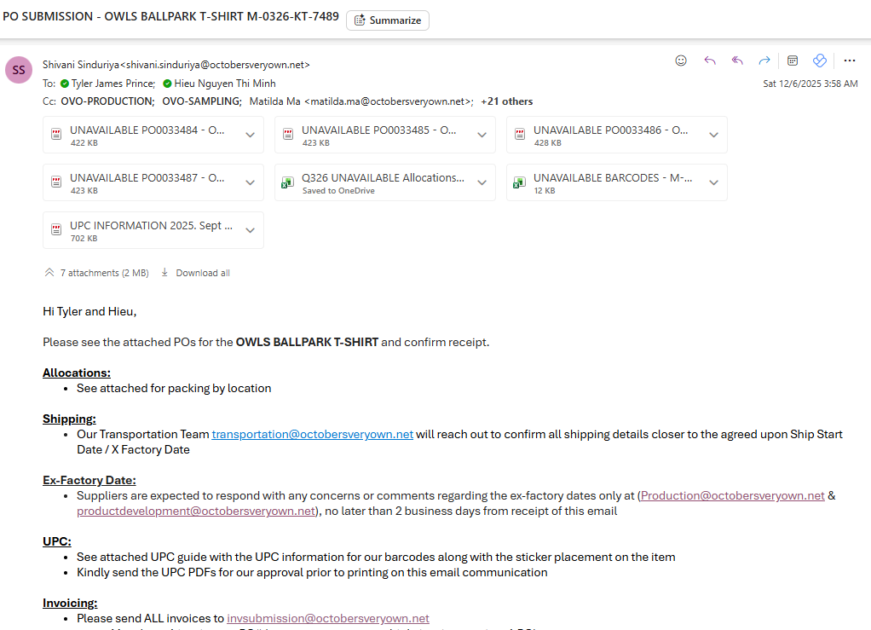Click the calendar meeting reply icon
Image resolution: width=871 pixels, height=630 pixels.
pyautogui.click(x=793, y=61)
